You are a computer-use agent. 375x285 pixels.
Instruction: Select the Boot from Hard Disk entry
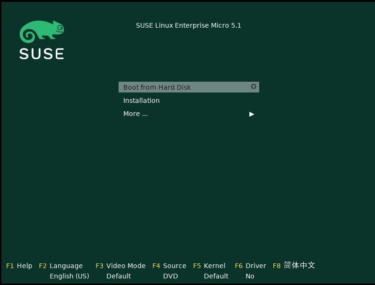[x=157, y=87]
